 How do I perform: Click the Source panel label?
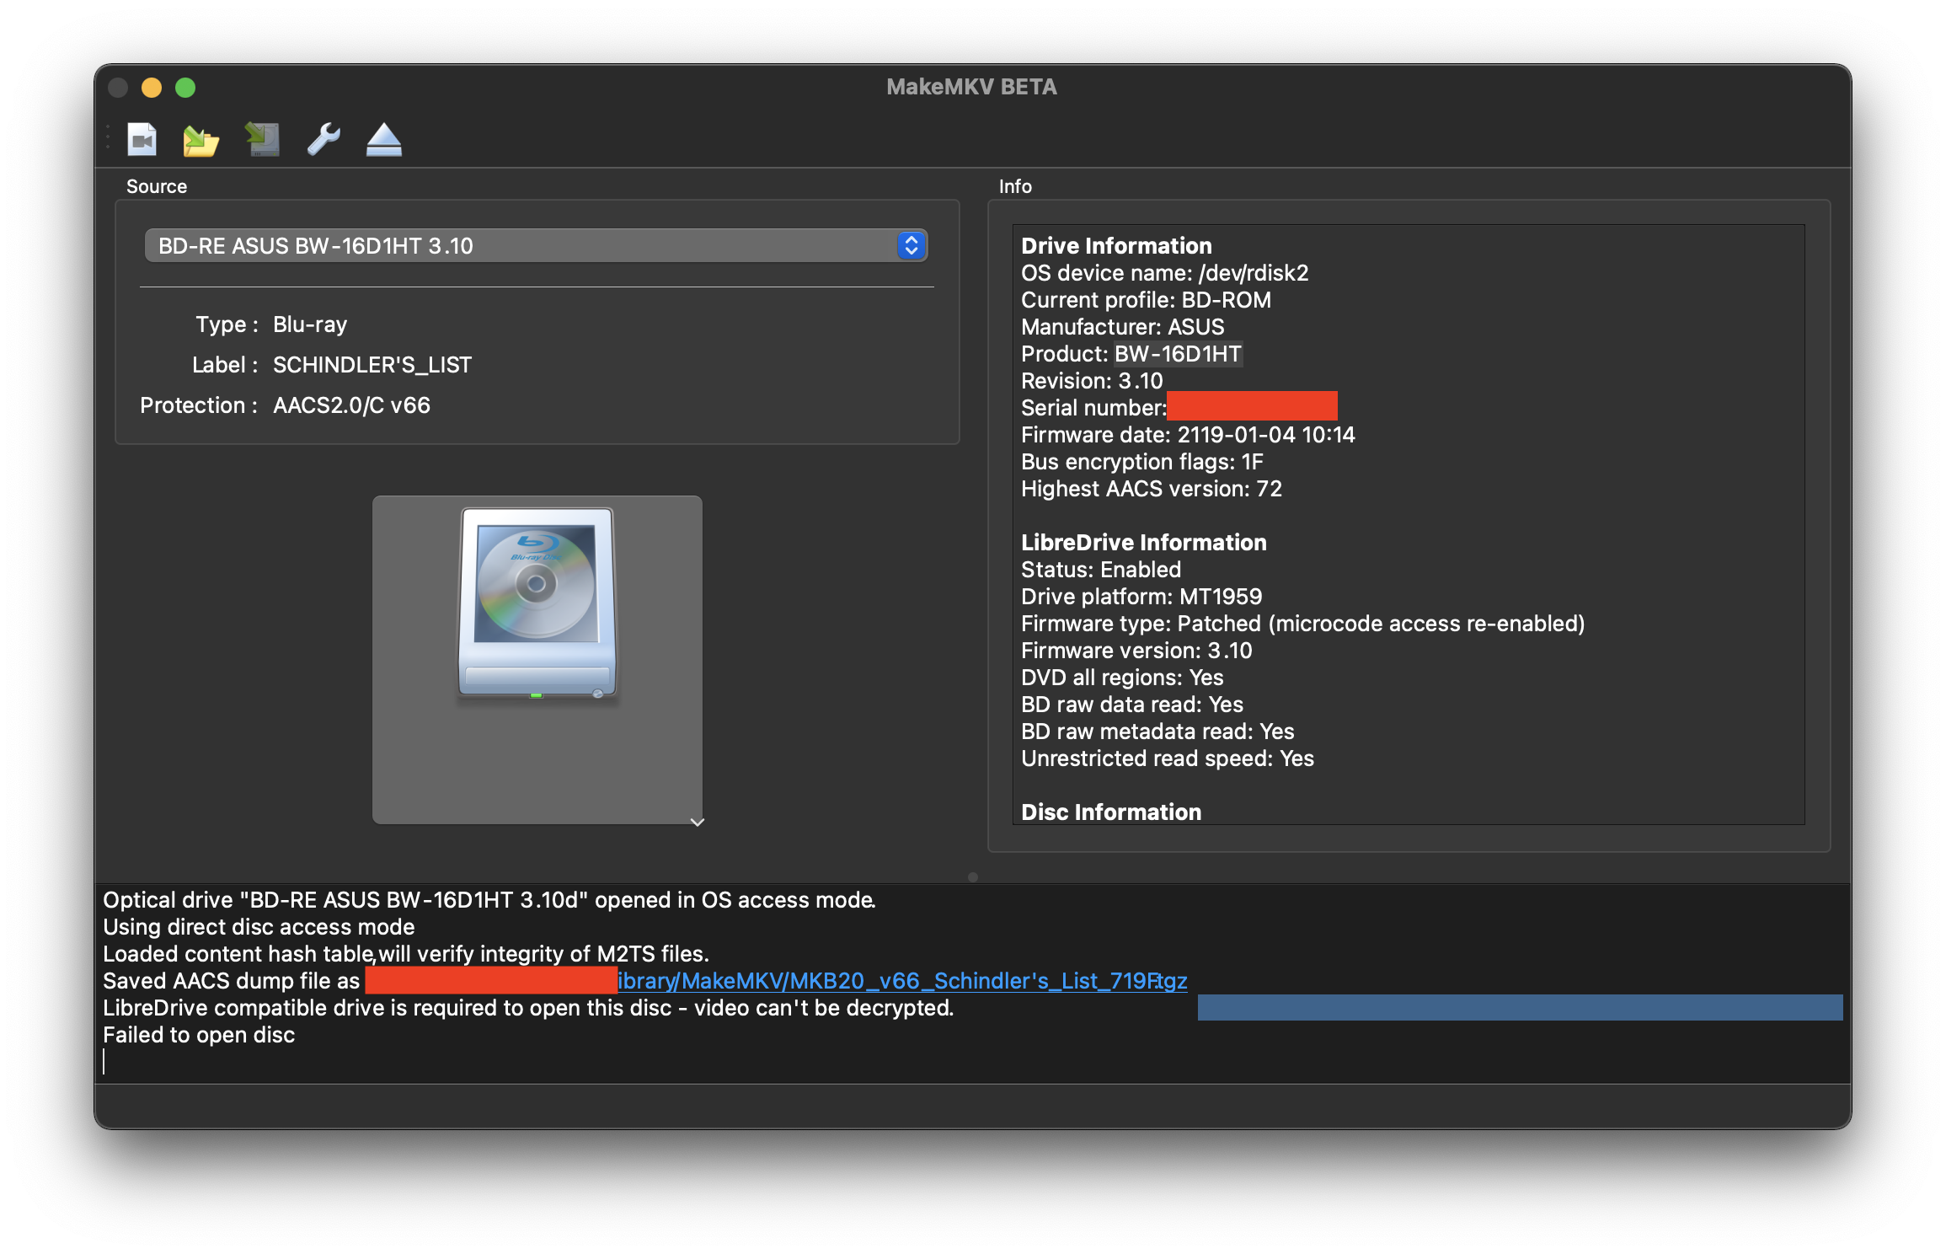click(x=157, y=186)
